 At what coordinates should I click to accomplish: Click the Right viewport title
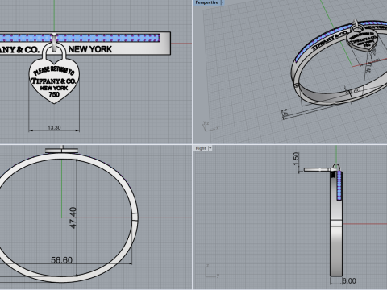pos(201,148)
